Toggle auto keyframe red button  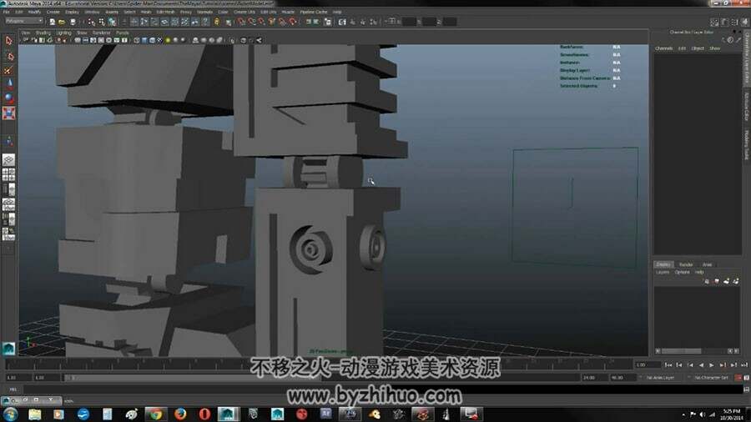point(738,378)
